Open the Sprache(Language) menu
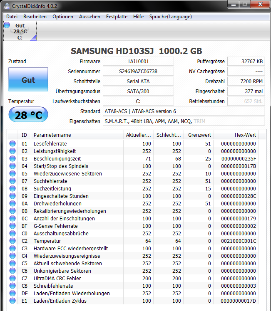 click(x=171, y=17)
